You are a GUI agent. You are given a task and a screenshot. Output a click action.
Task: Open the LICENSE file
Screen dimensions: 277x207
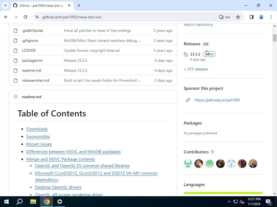pos(29,50)
